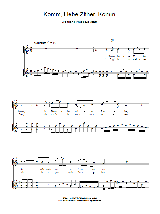Viewport: 160px width, 214px height.
Task: Click the segno sign above the first system
Action: coord(112,41)
